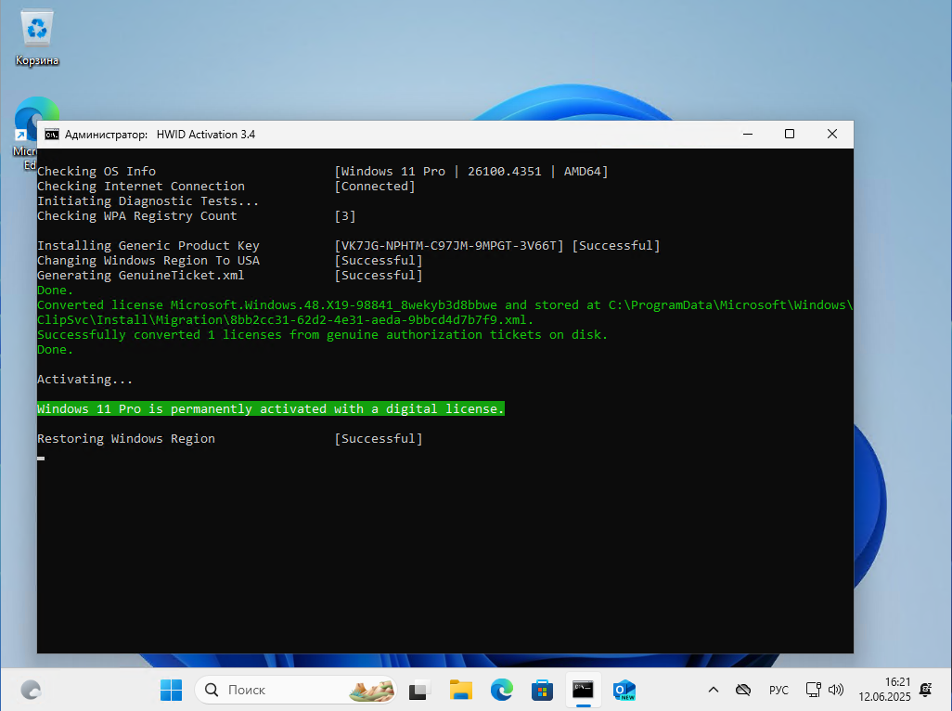The height and width of the screenshot is (711, 952).
Task: Select the active console window taskbar icon
Action: tap(583, 690)
